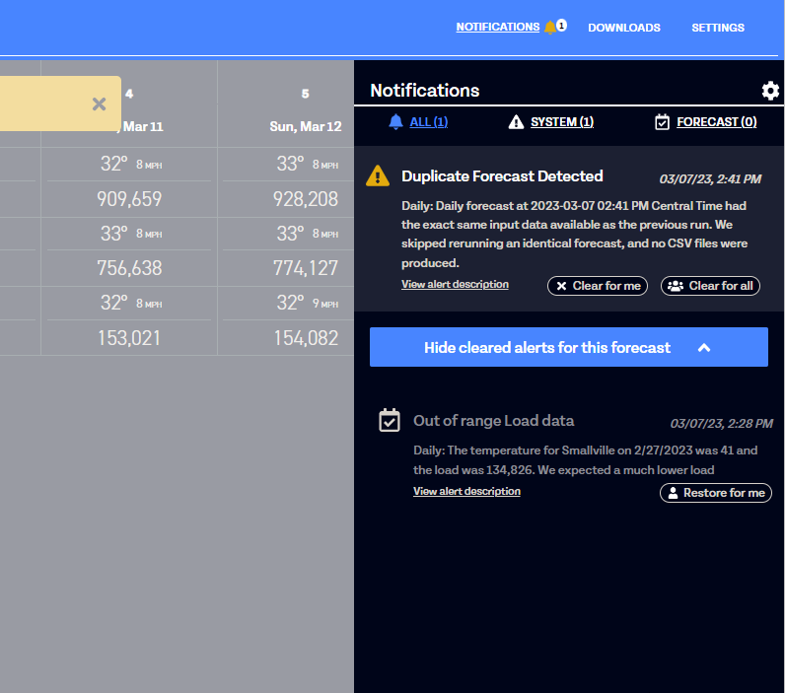
Task: Dismiss the yellow banner with the X icon
Action: 100,104
